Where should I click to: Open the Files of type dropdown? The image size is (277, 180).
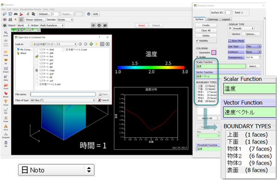tap(63, 100)
